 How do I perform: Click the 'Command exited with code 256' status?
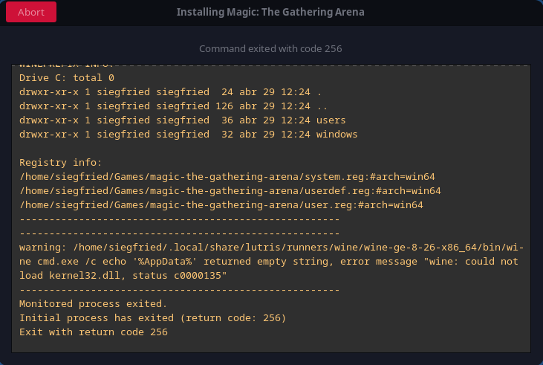tap(270, 48)
